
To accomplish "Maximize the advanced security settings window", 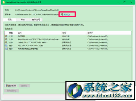I will point(125,2).
